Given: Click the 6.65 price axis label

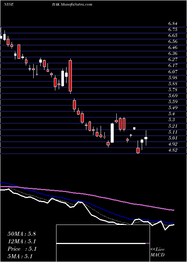Looking at the screenshot, I should tap(173, 36).
